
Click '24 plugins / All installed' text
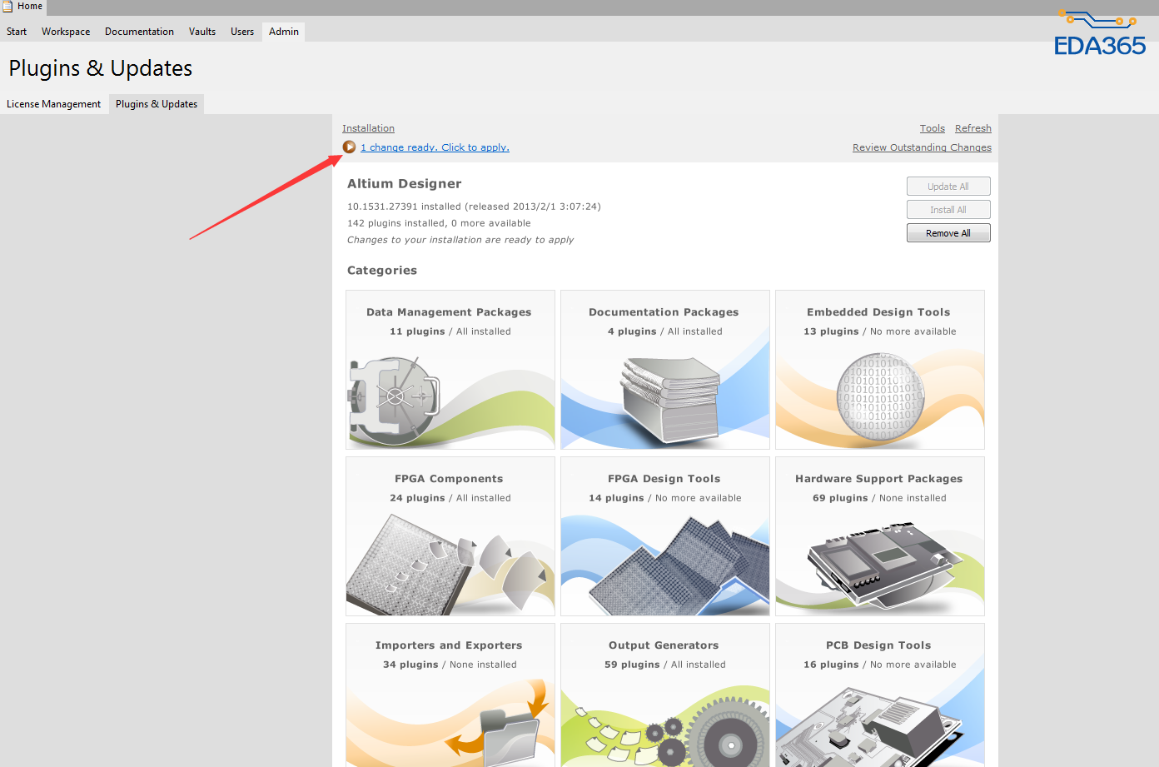[x=450, y=498]
